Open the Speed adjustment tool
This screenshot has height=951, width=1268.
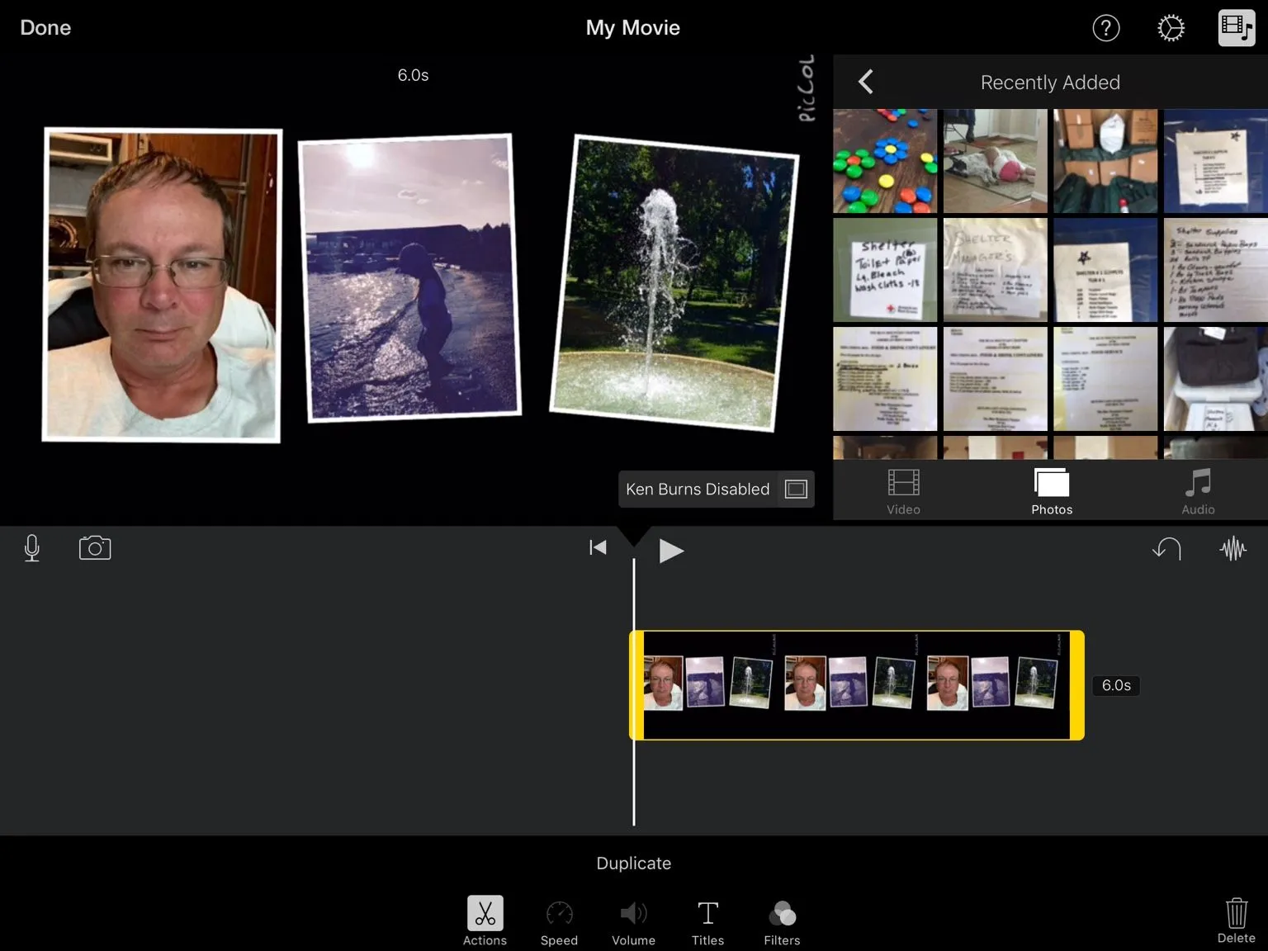coord(559,922)
